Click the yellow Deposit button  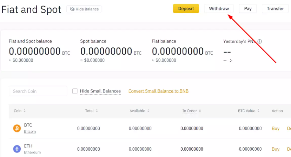[186, 8]
